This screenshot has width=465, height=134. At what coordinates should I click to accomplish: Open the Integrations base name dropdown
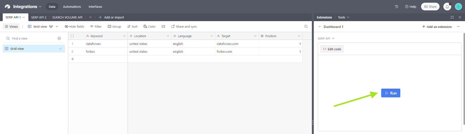[x=27, y=6]
